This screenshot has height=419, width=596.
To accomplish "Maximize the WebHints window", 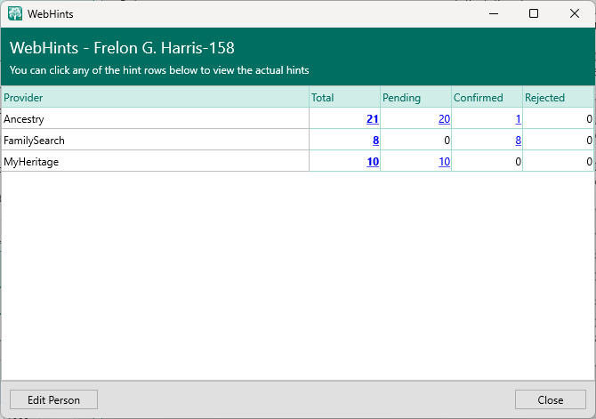I will [x=534, y=13].
